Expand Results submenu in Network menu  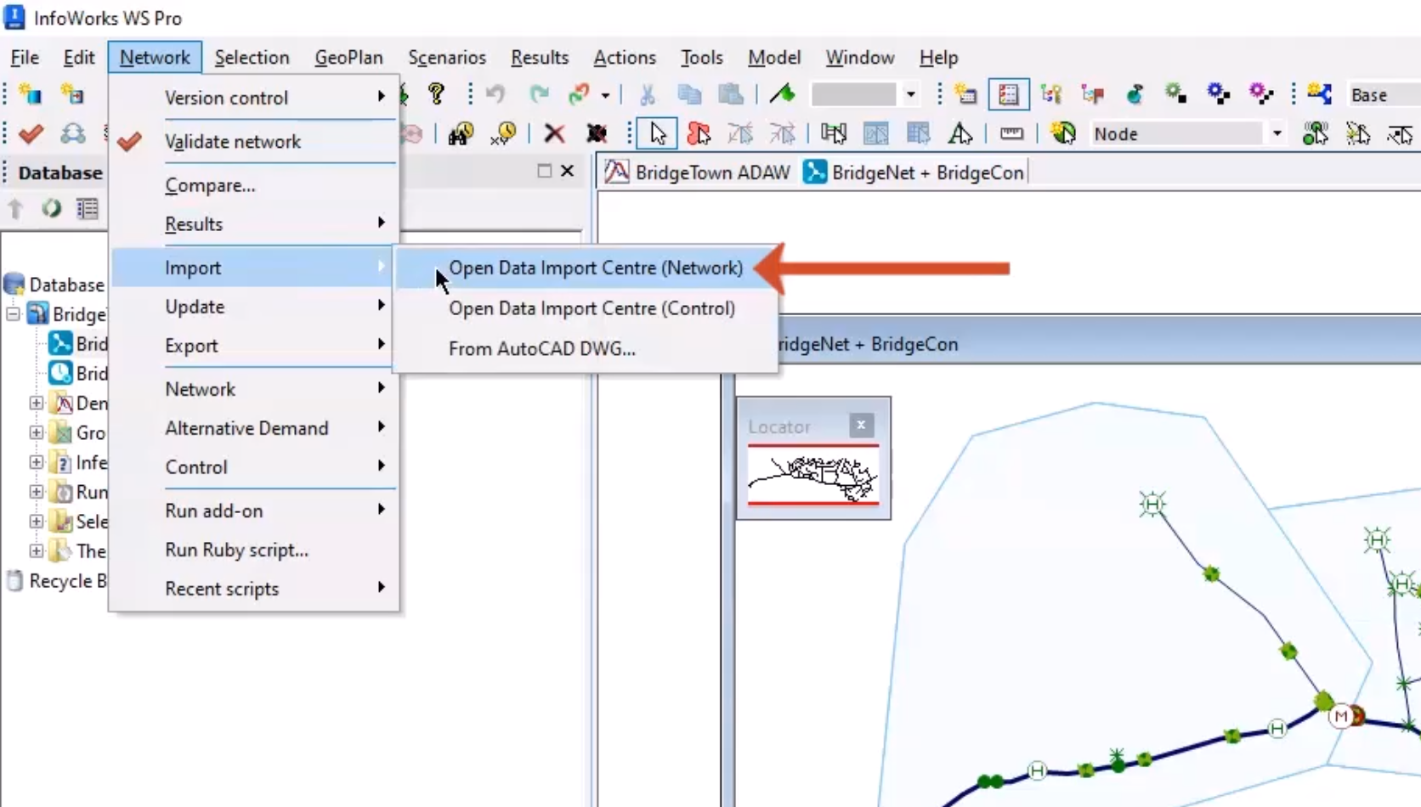pos(255,224)
